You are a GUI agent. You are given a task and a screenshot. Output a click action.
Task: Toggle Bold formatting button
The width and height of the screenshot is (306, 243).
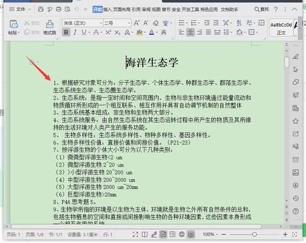click(66, 32)
